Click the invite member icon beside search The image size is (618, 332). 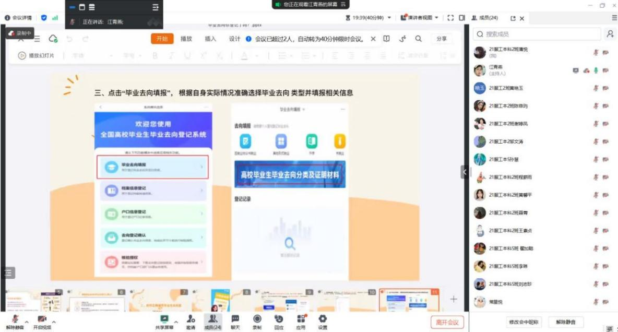(x=610, y=34)
